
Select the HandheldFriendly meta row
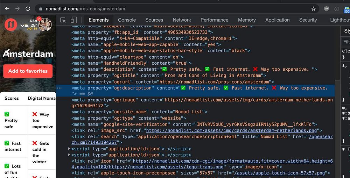[x=131, y=63]
